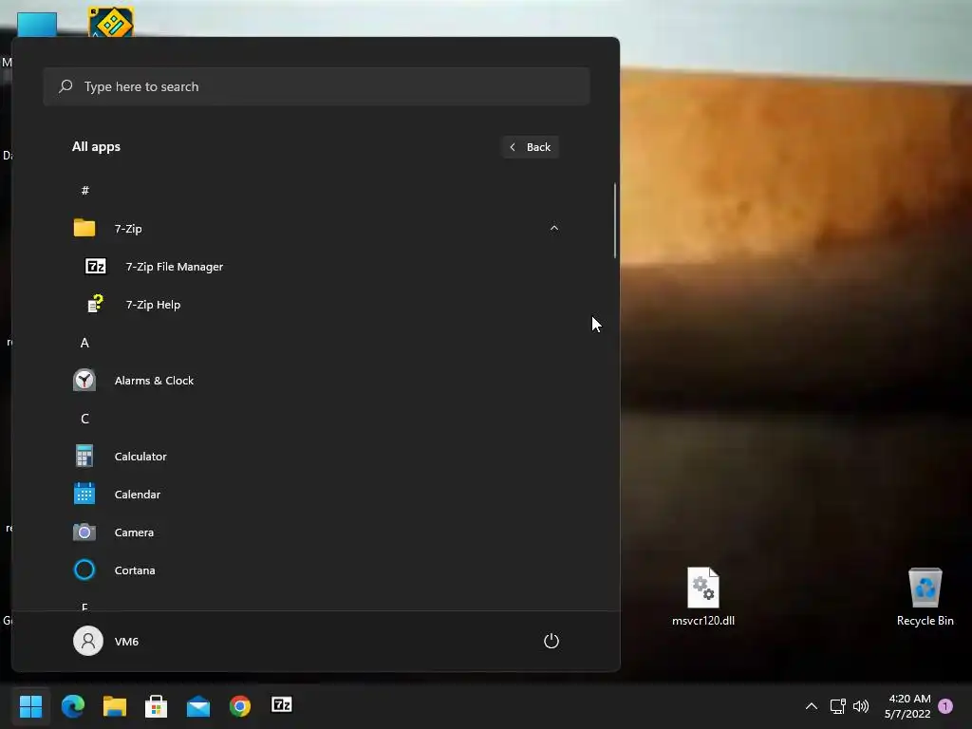Click the Camera text label

(x=134, y=533)
